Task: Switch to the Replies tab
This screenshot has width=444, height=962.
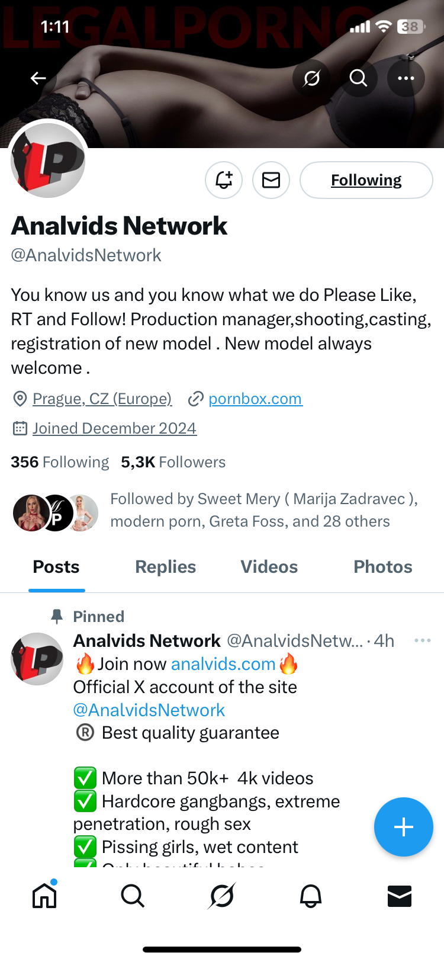Action: [165, 567]
